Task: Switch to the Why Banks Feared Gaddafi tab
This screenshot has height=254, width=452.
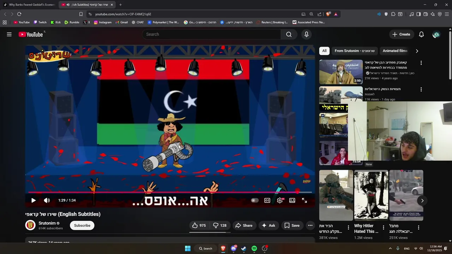Action: pyautogui.click(x=30, y=5)
